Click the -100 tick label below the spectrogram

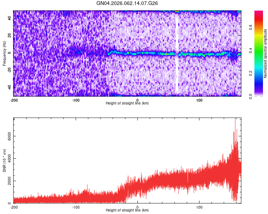(76, 100)
